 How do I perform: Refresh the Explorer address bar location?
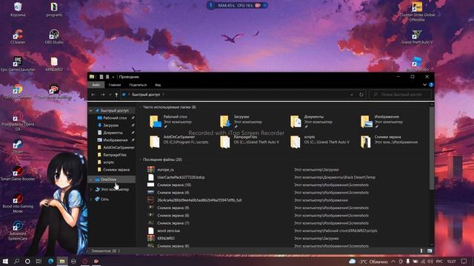[361, 95]
